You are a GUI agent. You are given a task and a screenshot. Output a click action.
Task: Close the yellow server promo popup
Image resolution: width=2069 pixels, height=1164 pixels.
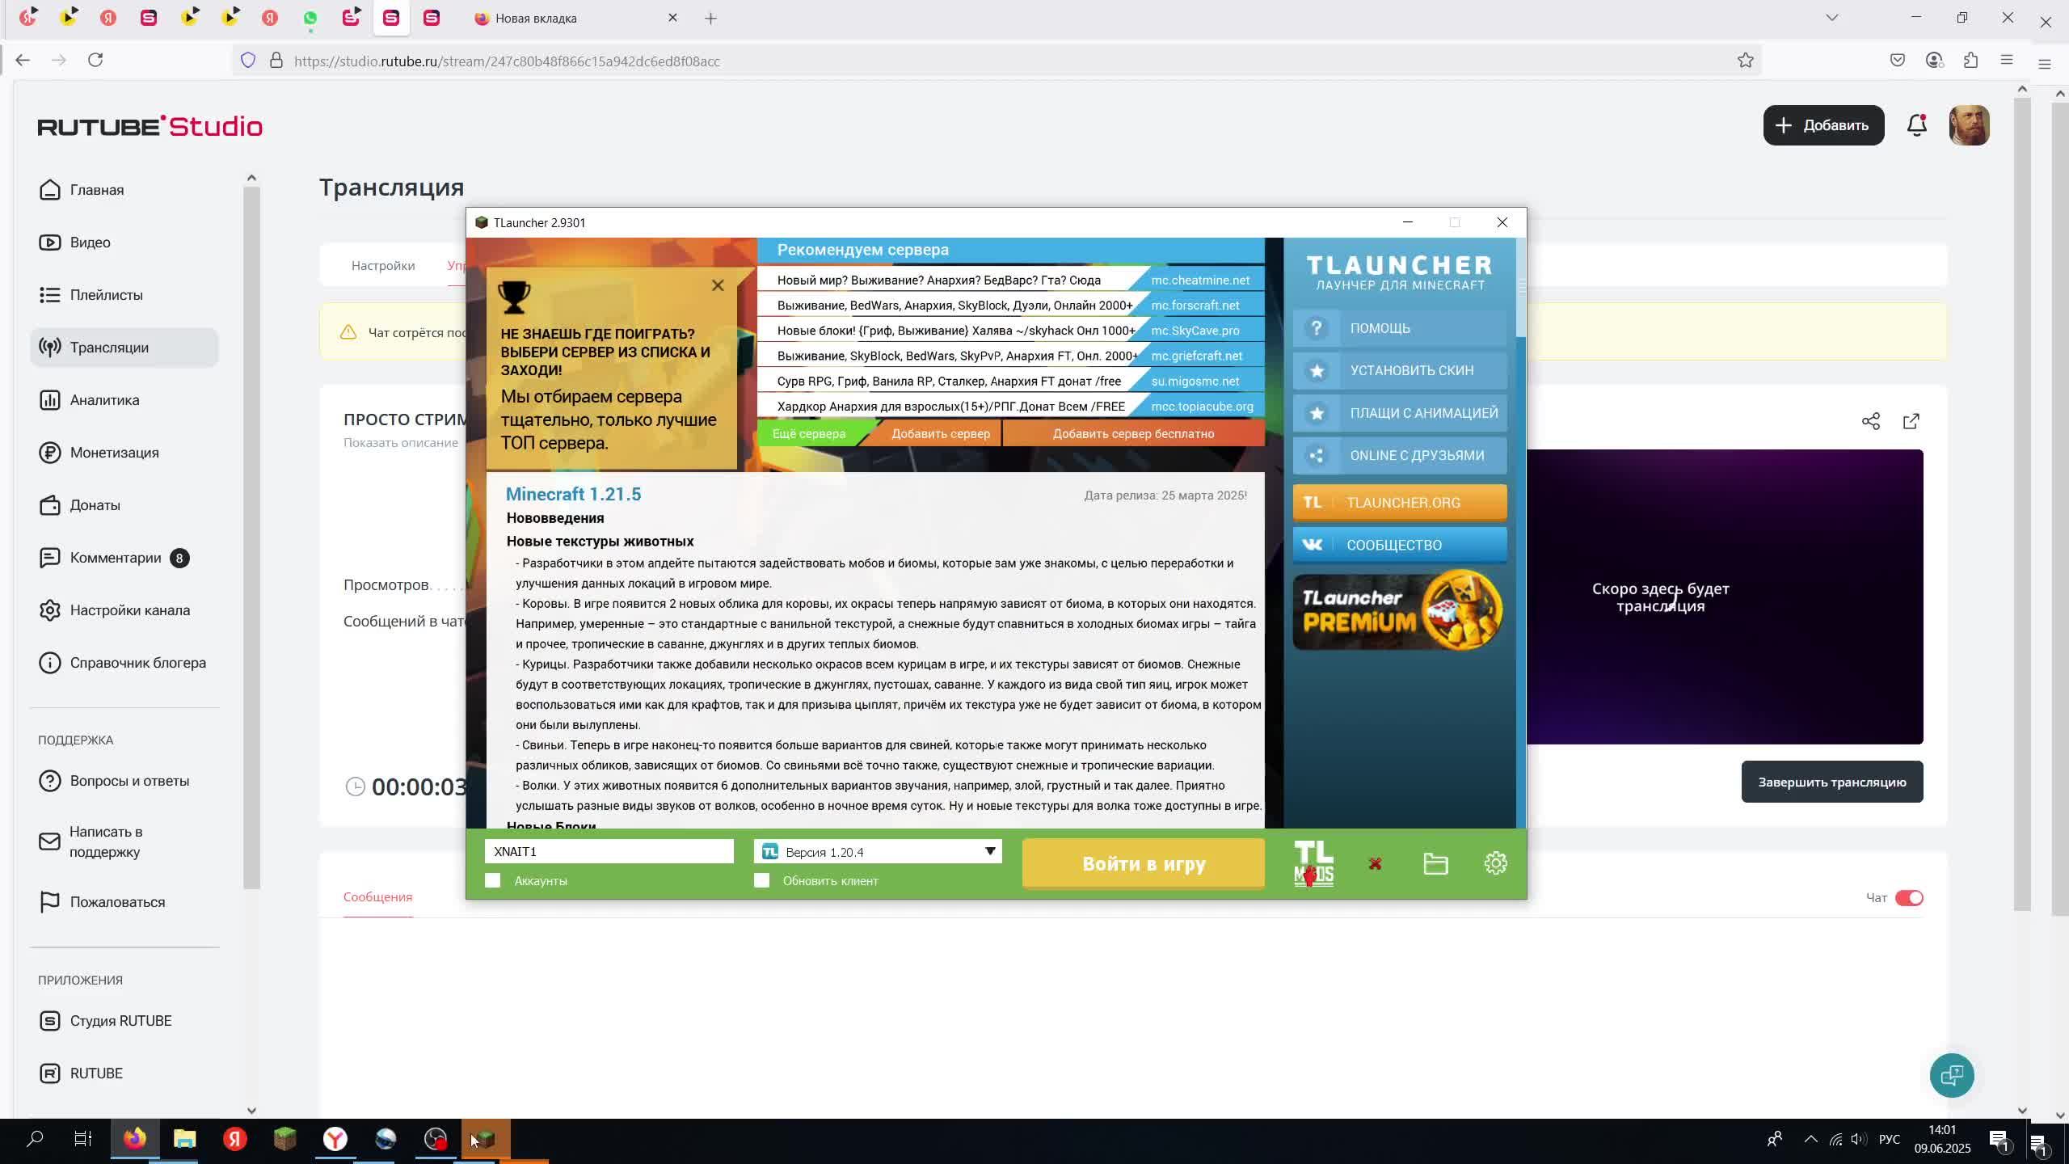(x=718, y=285)
